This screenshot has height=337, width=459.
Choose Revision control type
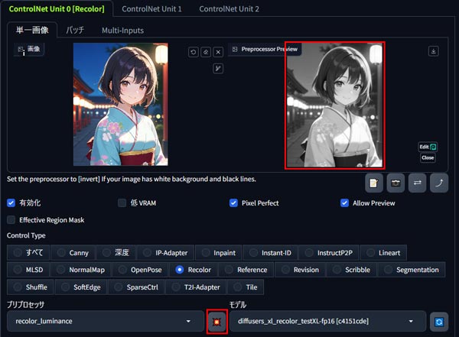(x=300, y=270)
